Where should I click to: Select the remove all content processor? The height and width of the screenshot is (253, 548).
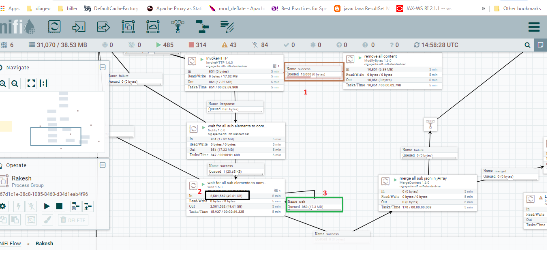tap(392, 71)
